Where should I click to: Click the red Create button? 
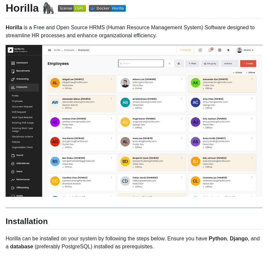click(x=248, y=64)
